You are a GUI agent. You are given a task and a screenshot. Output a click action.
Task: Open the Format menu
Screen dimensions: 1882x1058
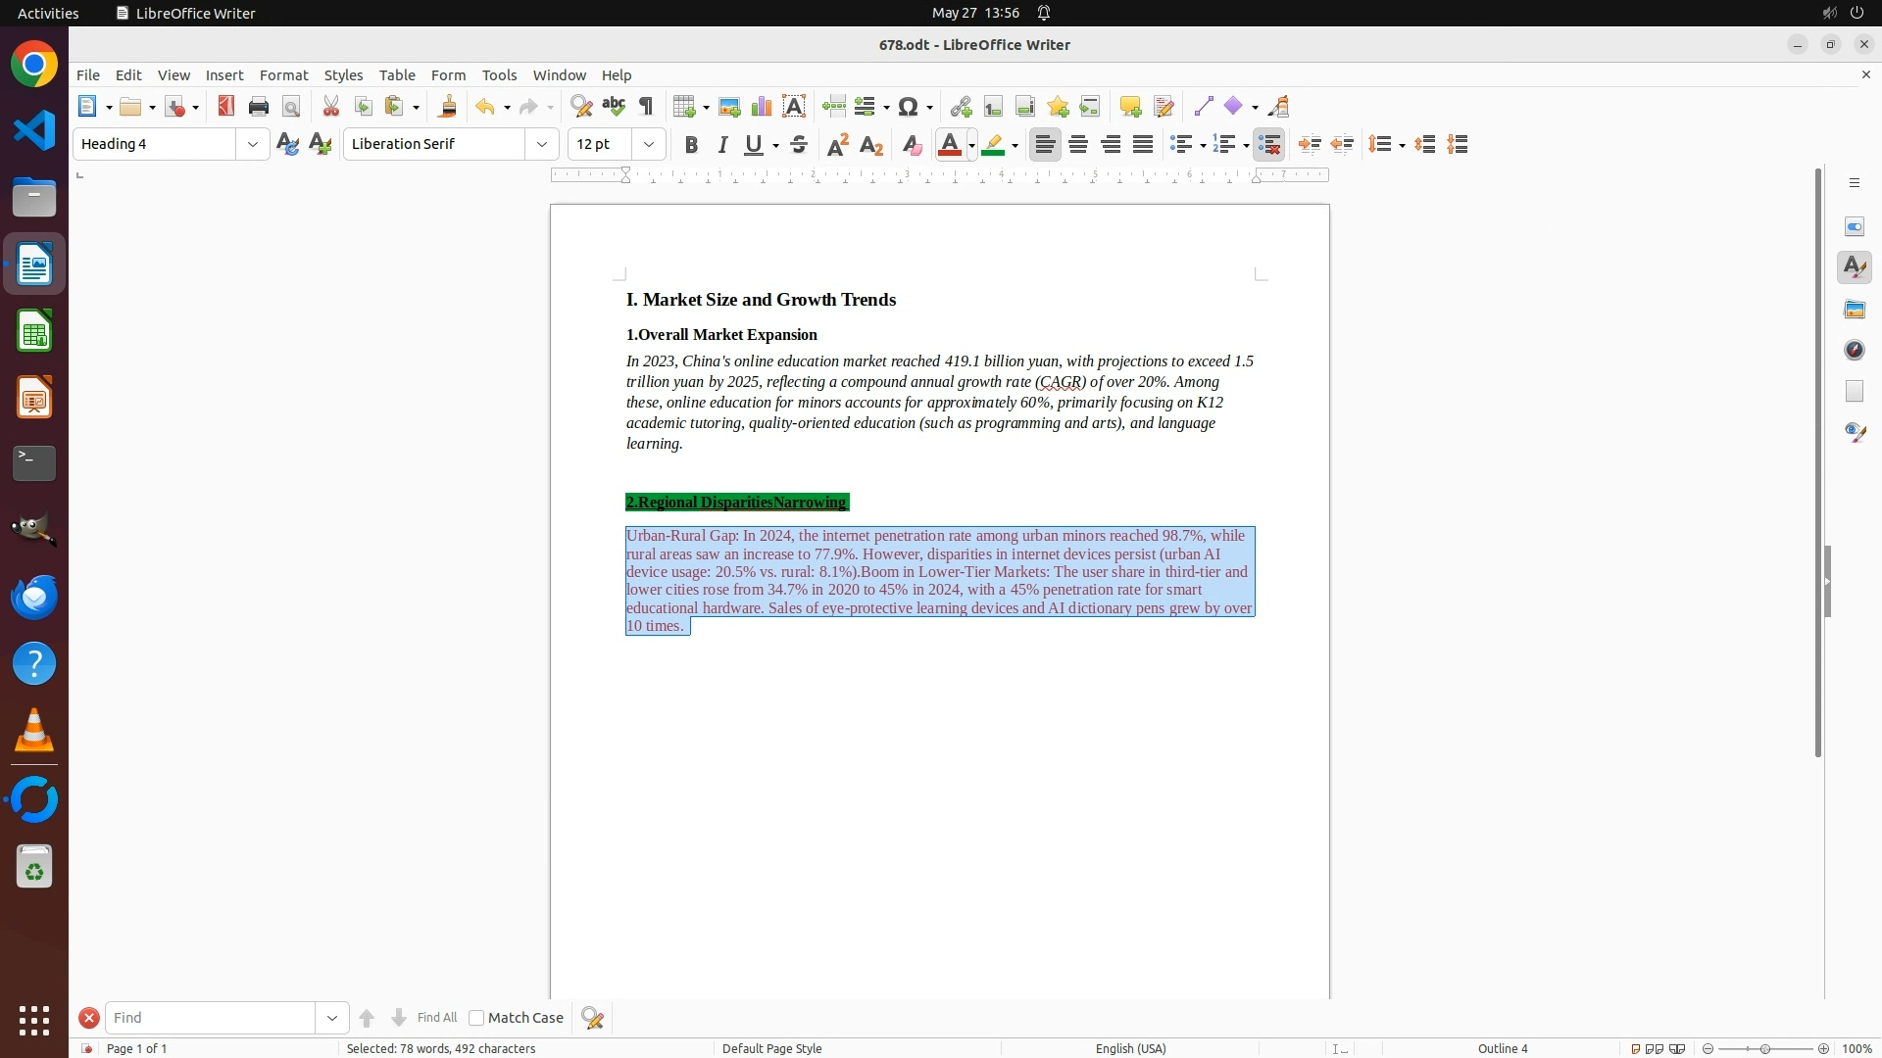(x=283, y=75)
